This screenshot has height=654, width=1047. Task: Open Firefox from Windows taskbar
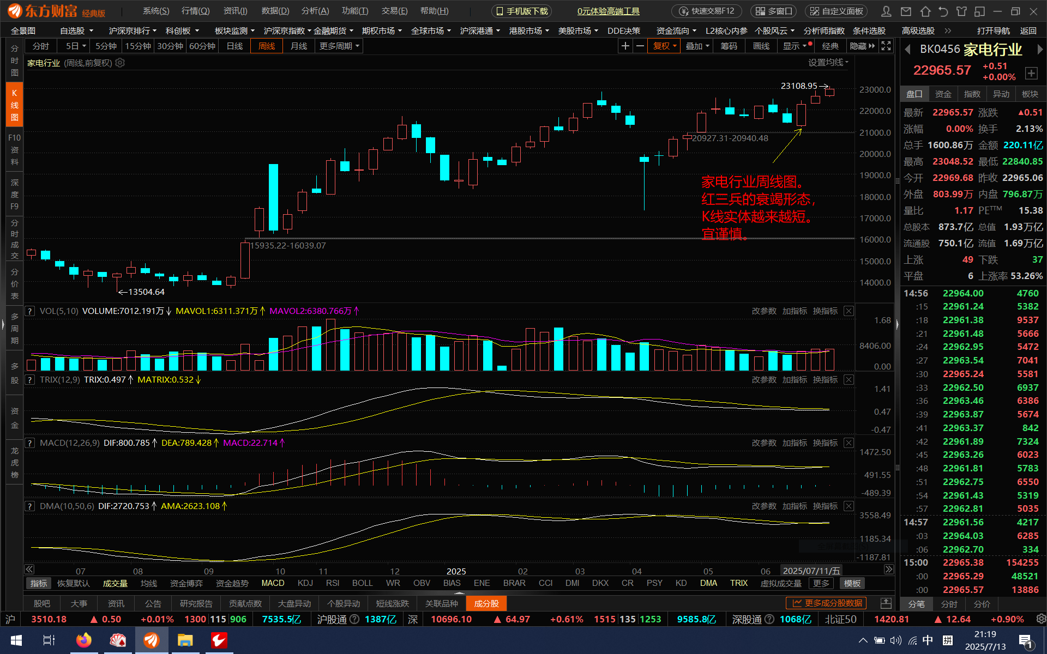83,640
